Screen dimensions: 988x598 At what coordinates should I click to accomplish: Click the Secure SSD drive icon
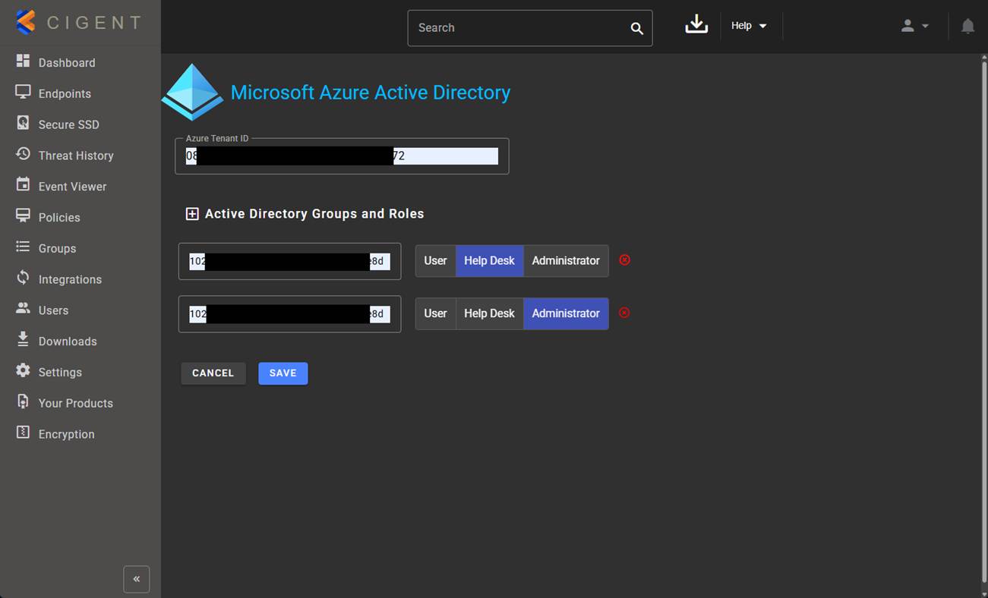[23, 123]
